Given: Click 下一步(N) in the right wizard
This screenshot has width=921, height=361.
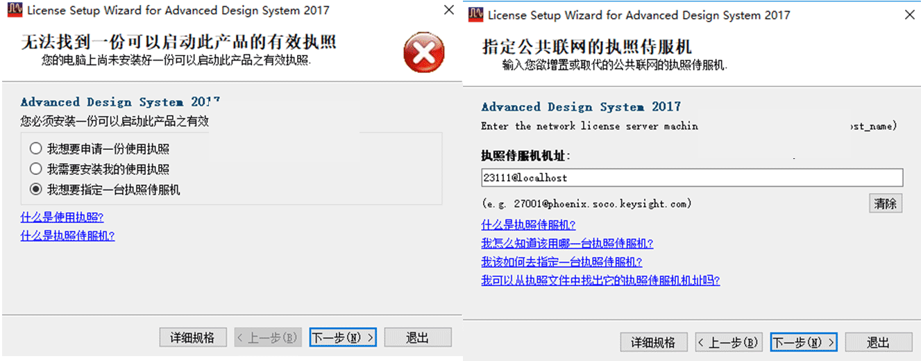Looking at the screenshot, I should [804, 343].
